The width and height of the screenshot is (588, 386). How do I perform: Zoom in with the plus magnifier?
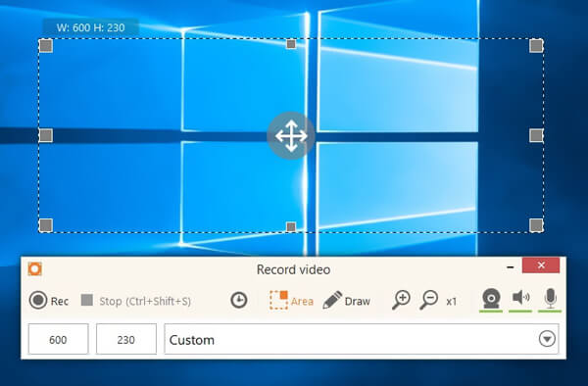(x=401, y=300)
